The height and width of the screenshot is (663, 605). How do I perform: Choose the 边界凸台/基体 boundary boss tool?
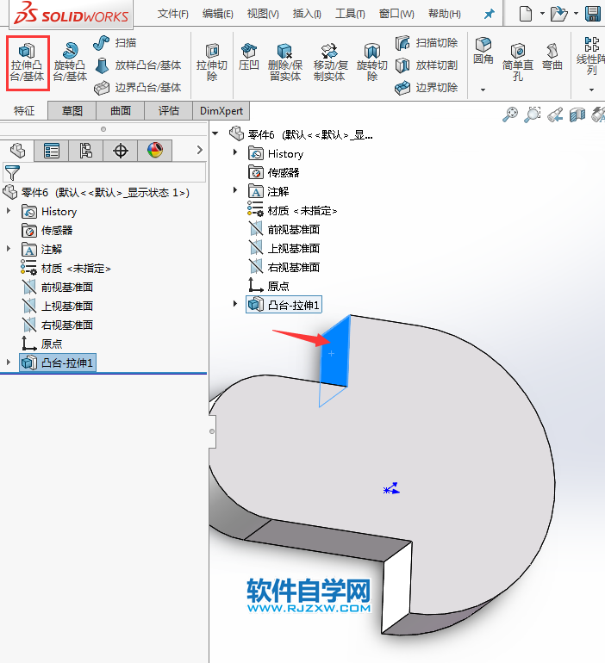tap(138, 88)
